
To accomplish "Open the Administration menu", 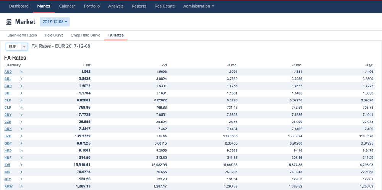I will pos(199,6).
